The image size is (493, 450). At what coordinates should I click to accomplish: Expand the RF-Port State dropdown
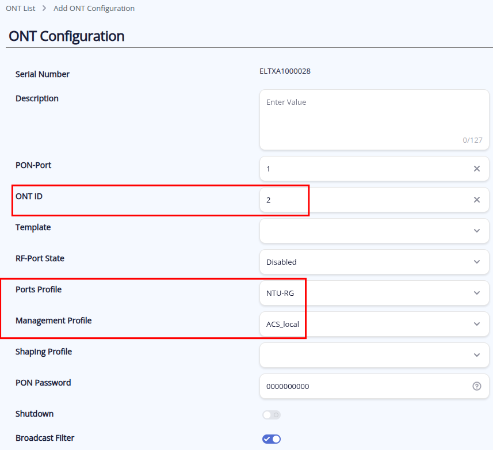[374, 262]
